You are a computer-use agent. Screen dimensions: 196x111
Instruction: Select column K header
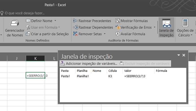tap(35, 58)
